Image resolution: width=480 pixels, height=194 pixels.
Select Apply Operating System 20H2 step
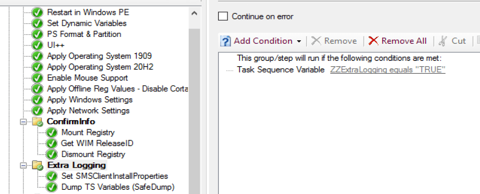click(100, 67)
